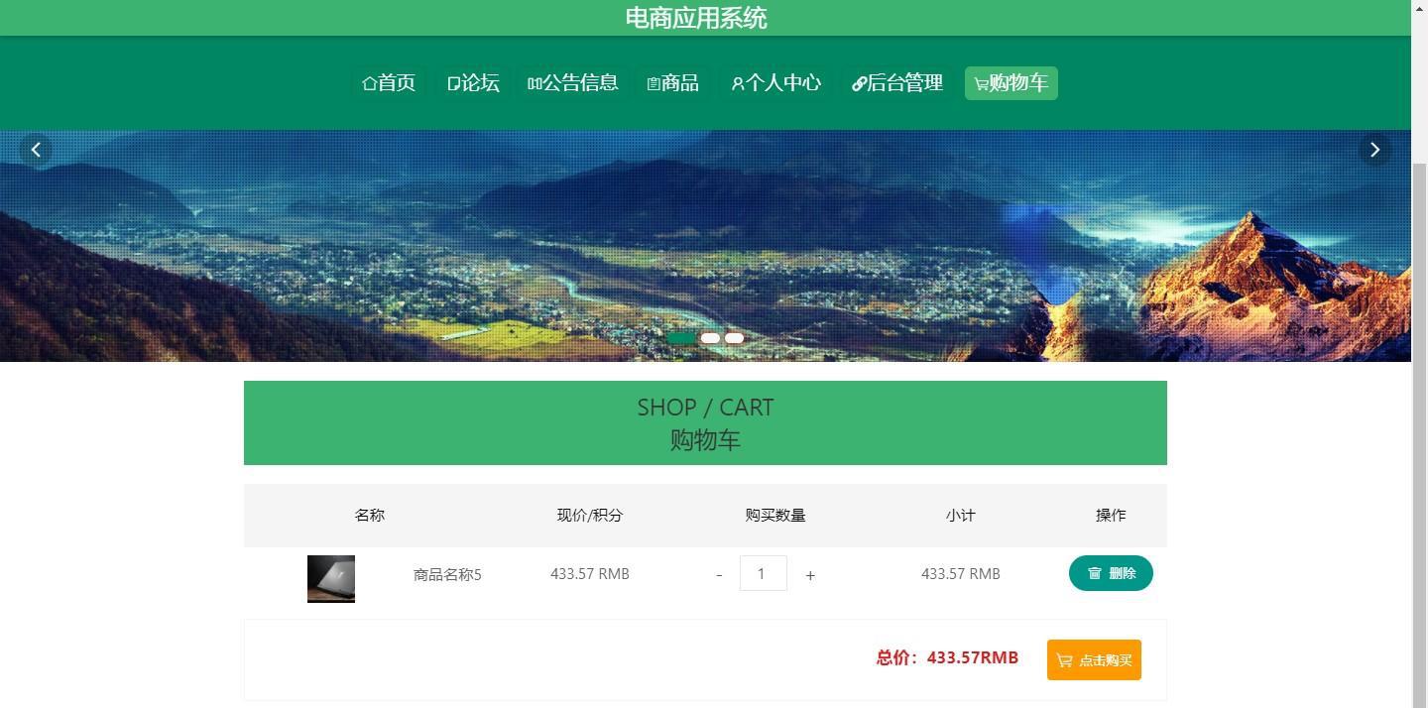Open 个人中心 personal center
This screenshot has height=708, width=1428.
point(775,83)
